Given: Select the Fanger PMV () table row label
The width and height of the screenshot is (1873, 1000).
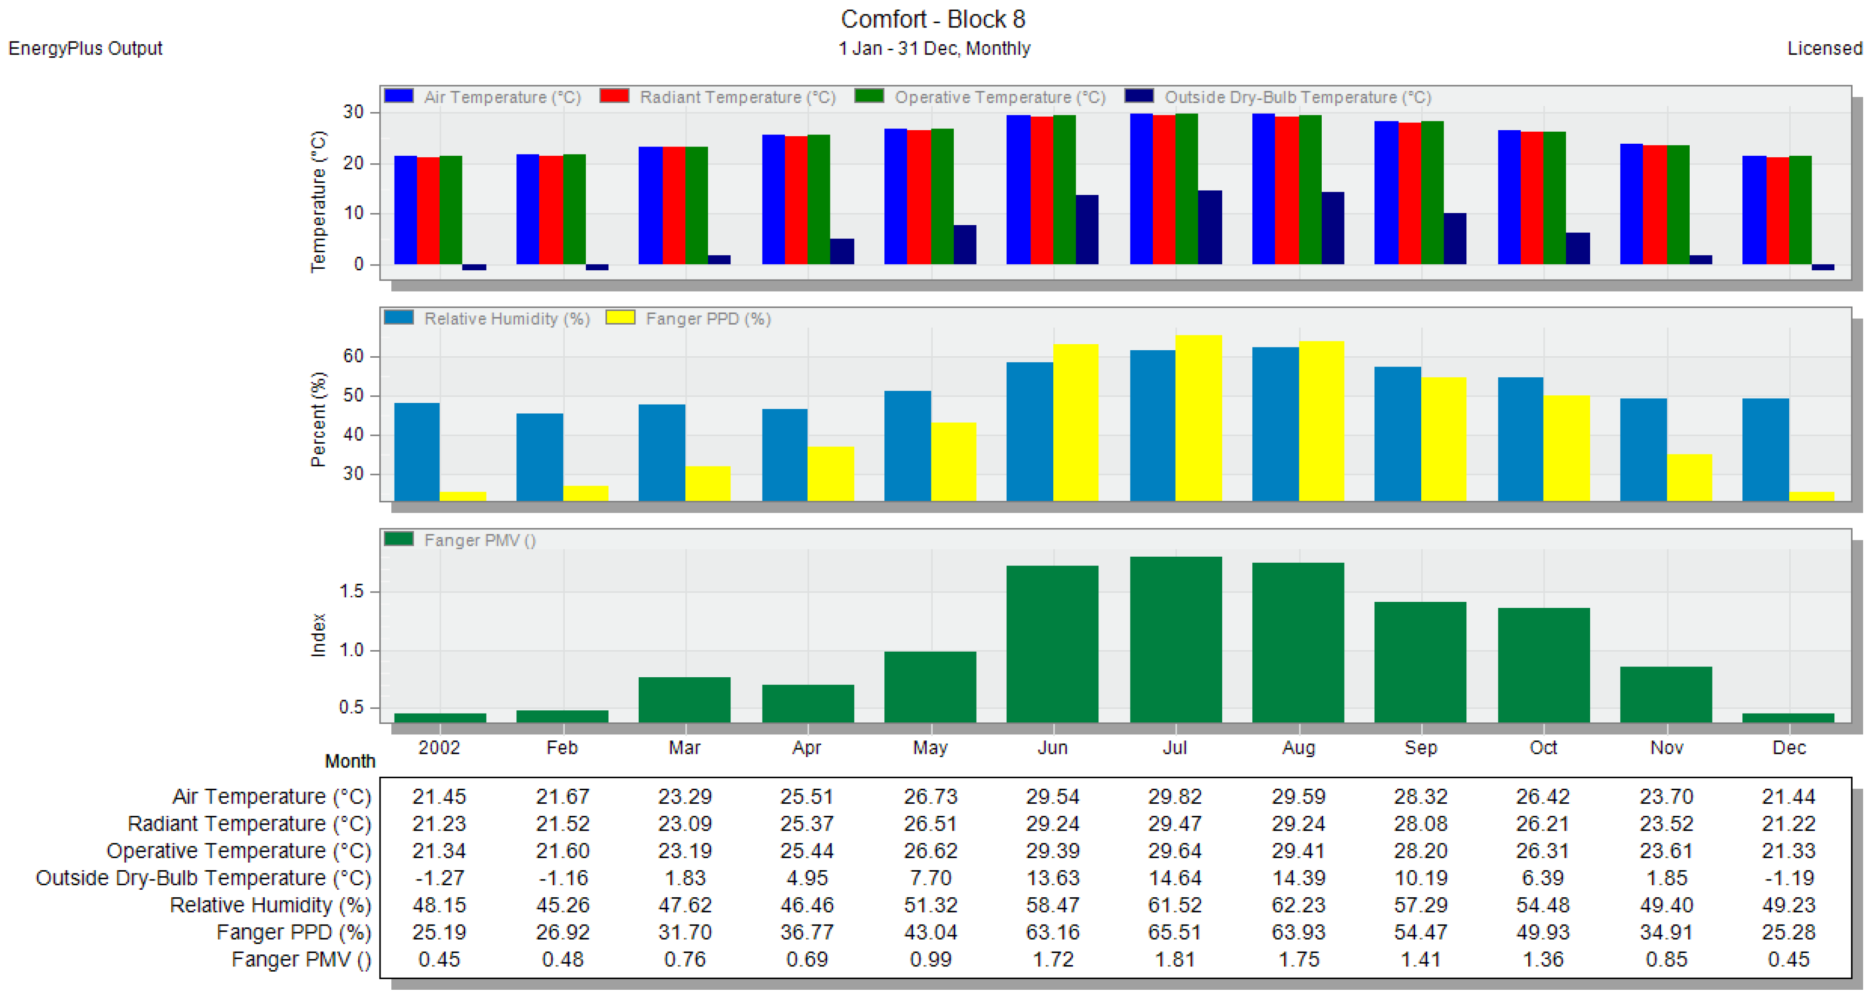Looking at the screenshot, I should [301, 959].
